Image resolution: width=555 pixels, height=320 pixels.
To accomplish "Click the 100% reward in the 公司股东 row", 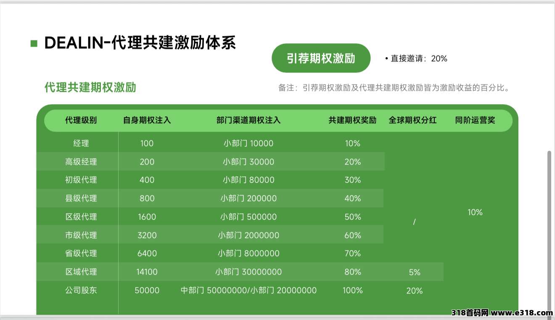I will click(352, 290).
